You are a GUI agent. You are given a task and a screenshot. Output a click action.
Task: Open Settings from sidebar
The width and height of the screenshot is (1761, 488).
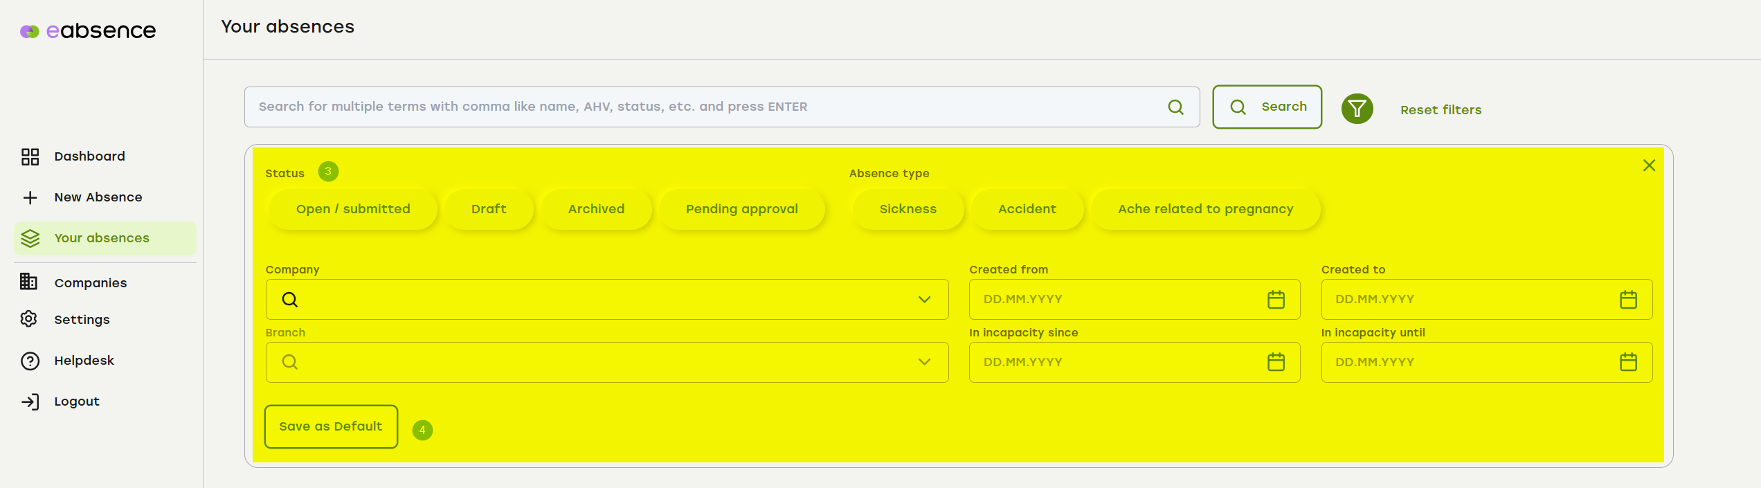(x=82, y=320)
